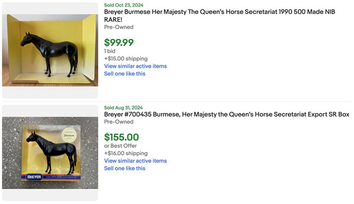This screenshot has width=354, height=204.
Task: Click 'Sell one like this' under $155.00 listing
Action: coord(124,168)
